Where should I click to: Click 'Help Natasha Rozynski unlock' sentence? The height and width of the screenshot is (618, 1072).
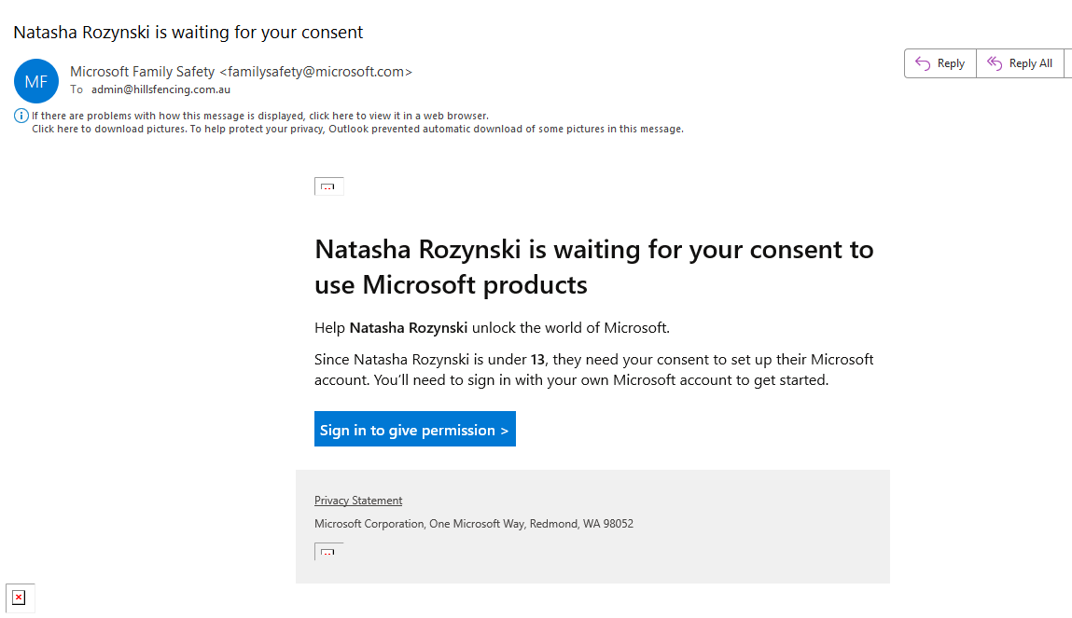coord(493,328)
